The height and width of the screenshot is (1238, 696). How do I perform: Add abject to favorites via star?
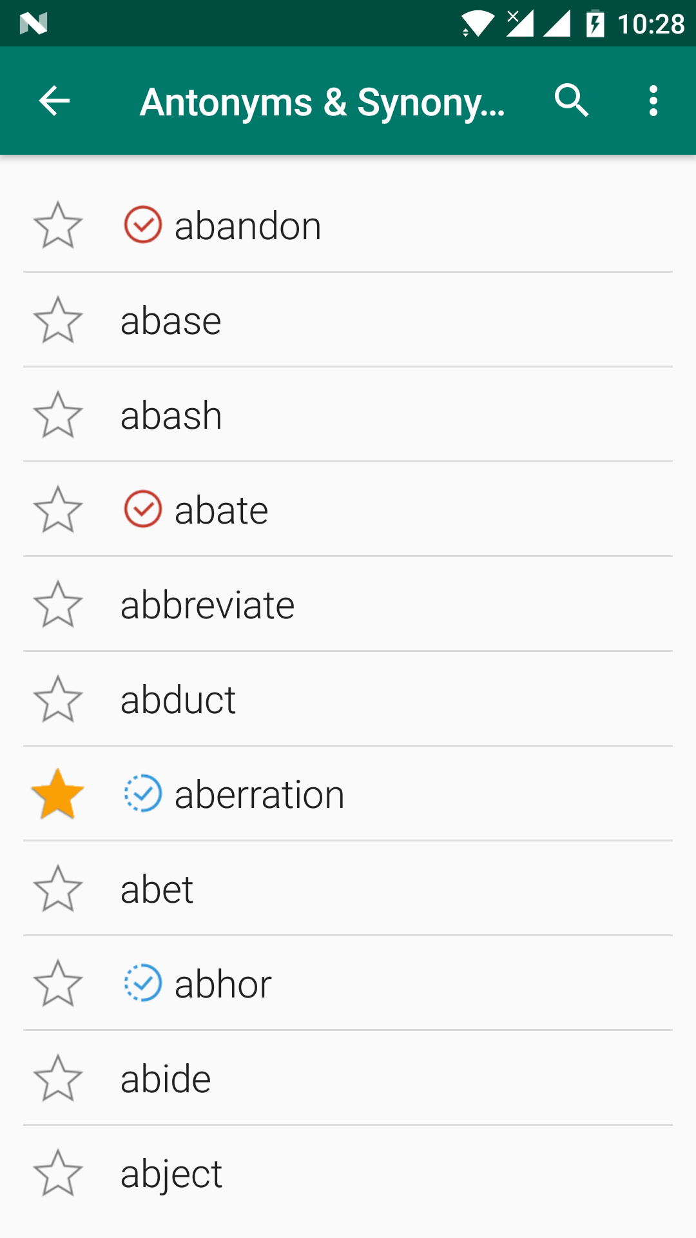coord(58,1173)
